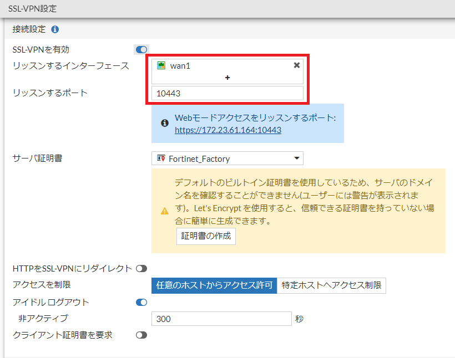Viewport: 455px width, 358px height.
Task: Click the listen port field showing 10443
Action: pos(228,94)
